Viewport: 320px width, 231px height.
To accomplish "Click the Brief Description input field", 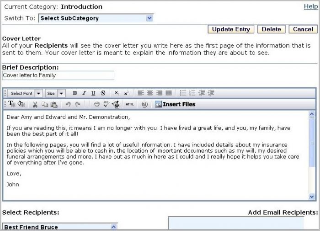I will (x=58, y=75).
